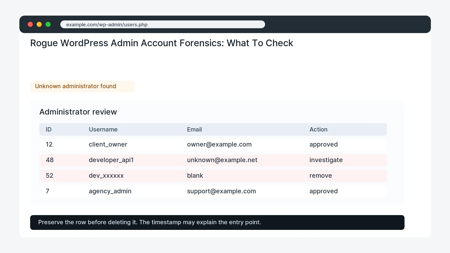
Task: Click the red close window dot
Action: point(30,24)
